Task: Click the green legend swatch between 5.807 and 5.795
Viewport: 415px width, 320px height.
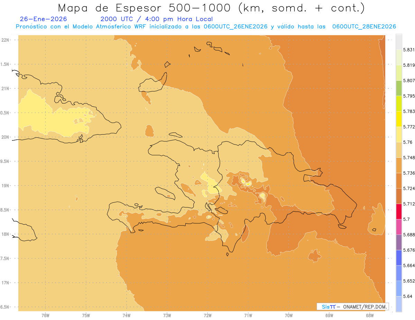Action: click(399, 88)
